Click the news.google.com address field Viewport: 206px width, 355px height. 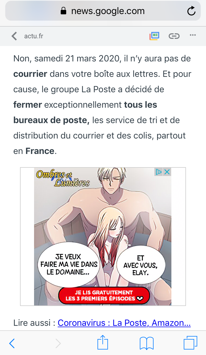103,11
